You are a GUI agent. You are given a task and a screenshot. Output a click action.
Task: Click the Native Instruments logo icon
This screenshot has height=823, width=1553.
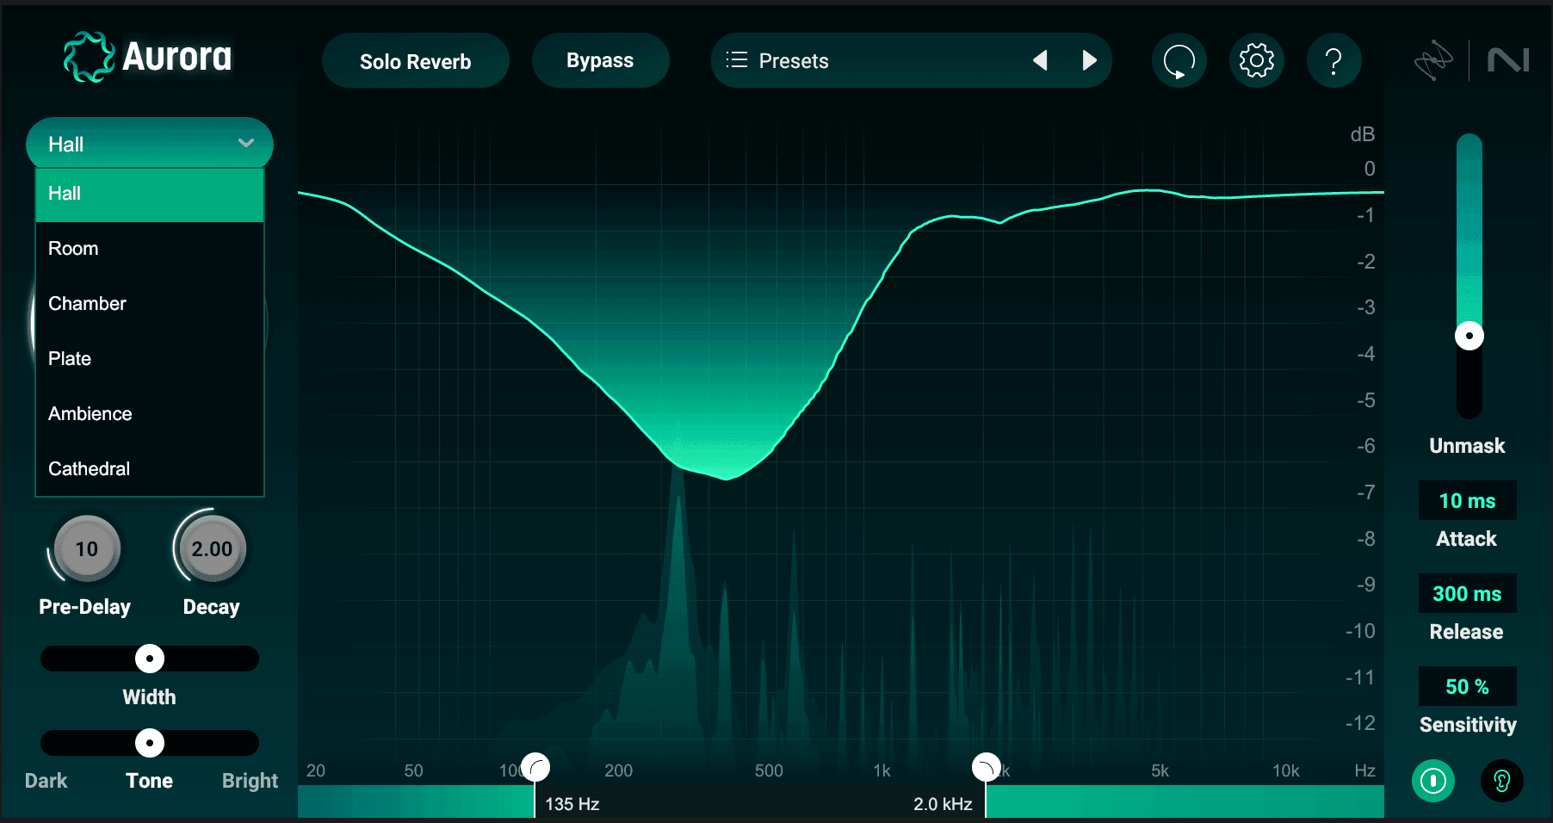(x=1508, y=60)
